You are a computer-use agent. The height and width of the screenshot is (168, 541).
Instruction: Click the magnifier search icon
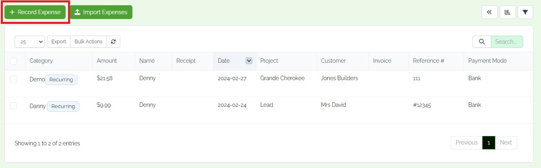tap(482, 42)
